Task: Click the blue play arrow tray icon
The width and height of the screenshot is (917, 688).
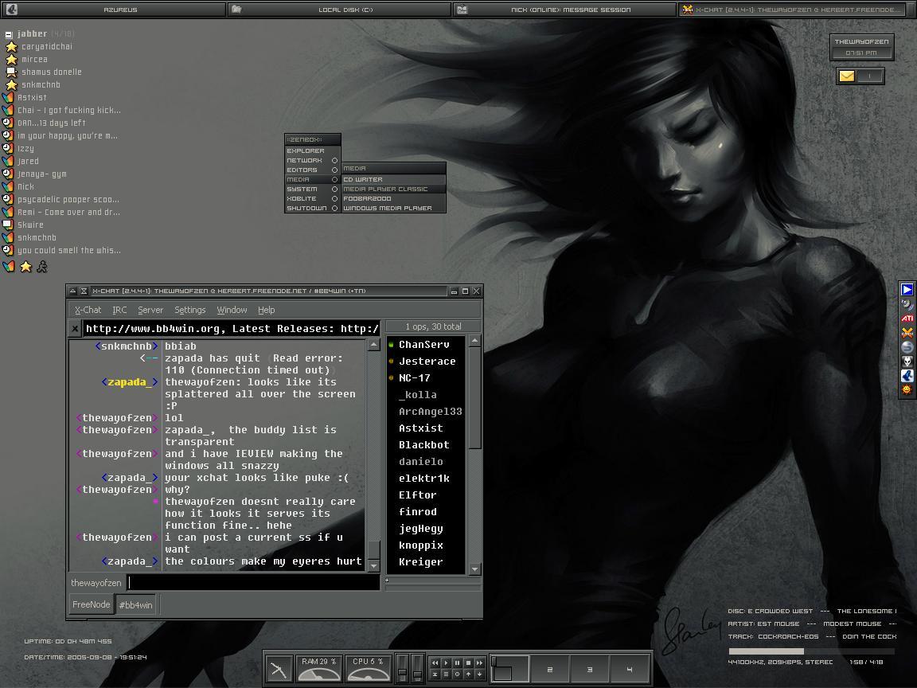Action: pyautogui.click(x=907, y=290)
